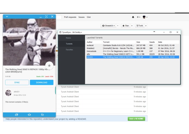Image resolution: width=189 pixels, height=134 pixels.
Task: Click the TyruntSync window icon
Action: click(60, 32)
